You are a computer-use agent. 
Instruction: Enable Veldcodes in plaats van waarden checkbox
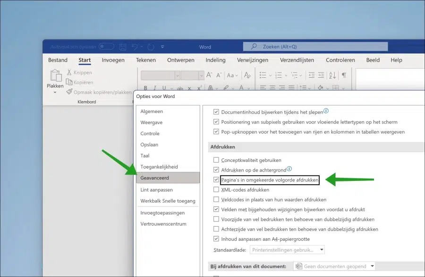tap(216, 199)
